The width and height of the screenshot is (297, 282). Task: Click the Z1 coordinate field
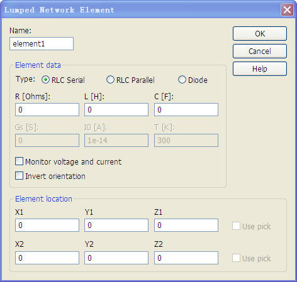186,225
